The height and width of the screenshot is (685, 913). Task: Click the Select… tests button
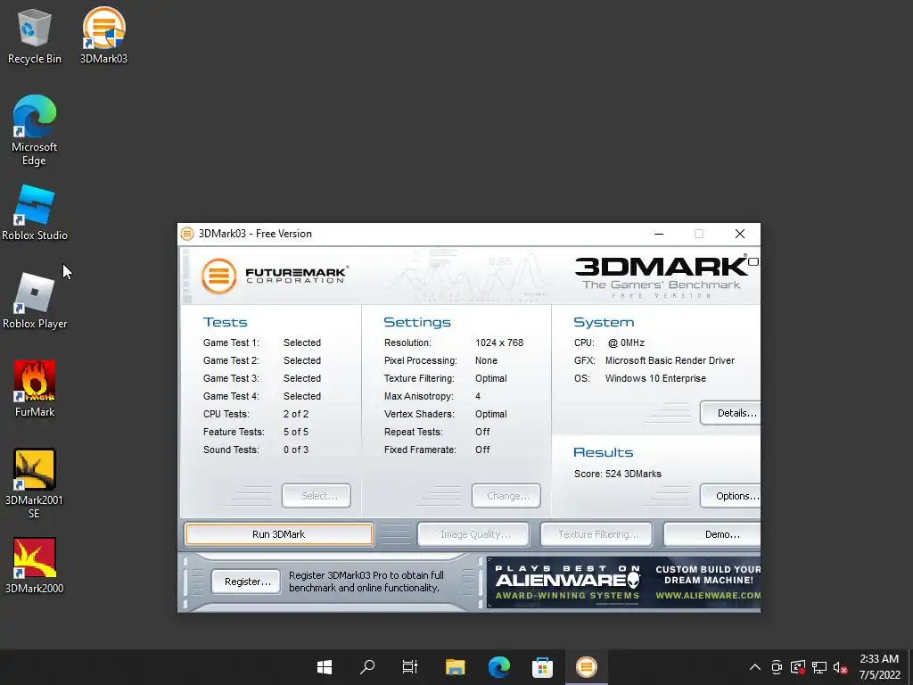pos(317,496)
